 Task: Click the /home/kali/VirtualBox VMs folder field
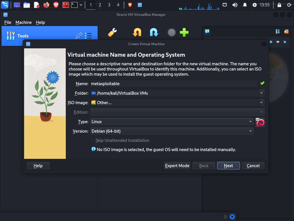click(x=175, y=93)
